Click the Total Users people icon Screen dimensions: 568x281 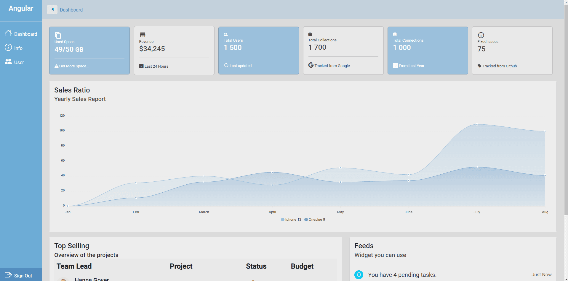coord(226,34)
